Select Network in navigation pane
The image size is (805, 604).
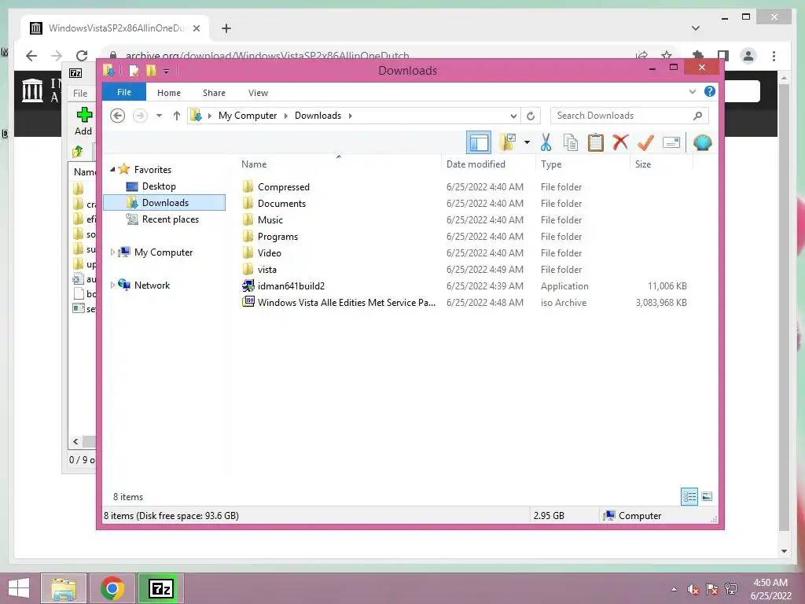pos(152,285)
